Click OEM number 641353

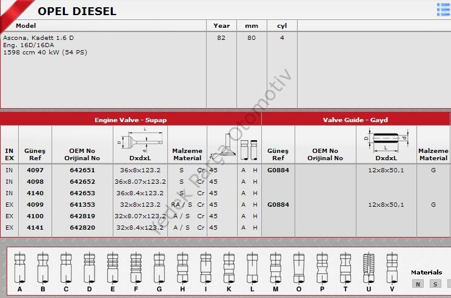(x=82, y=204)
